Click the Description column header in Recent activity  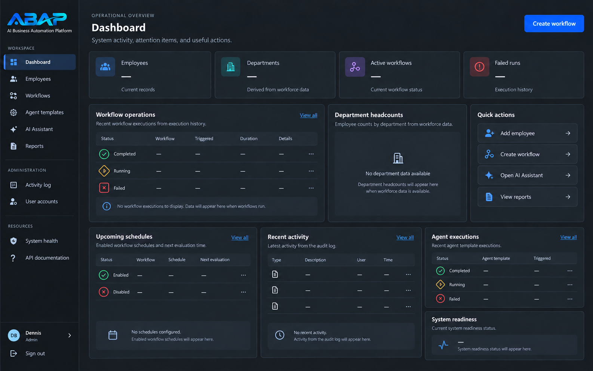pos(315,260)
